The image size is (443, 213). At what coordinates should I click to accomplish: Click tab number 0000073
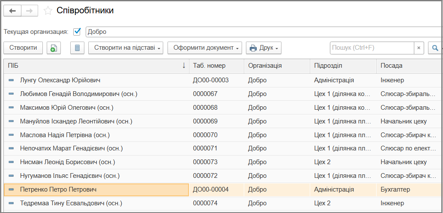[x=205, y=162]
